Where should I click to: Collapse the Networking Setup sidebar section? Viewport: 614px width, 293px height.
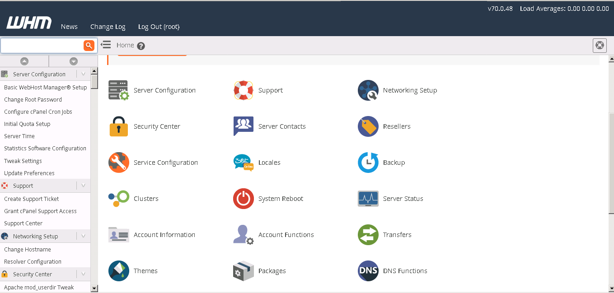[83, 236]
